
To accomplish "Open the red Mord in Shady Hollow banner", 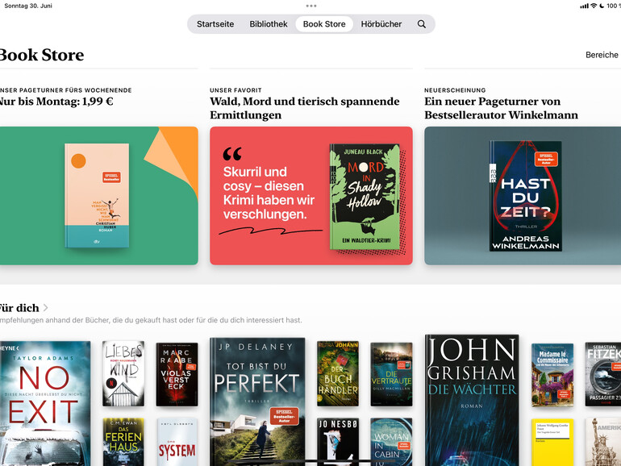I will (x=311, y=196).
